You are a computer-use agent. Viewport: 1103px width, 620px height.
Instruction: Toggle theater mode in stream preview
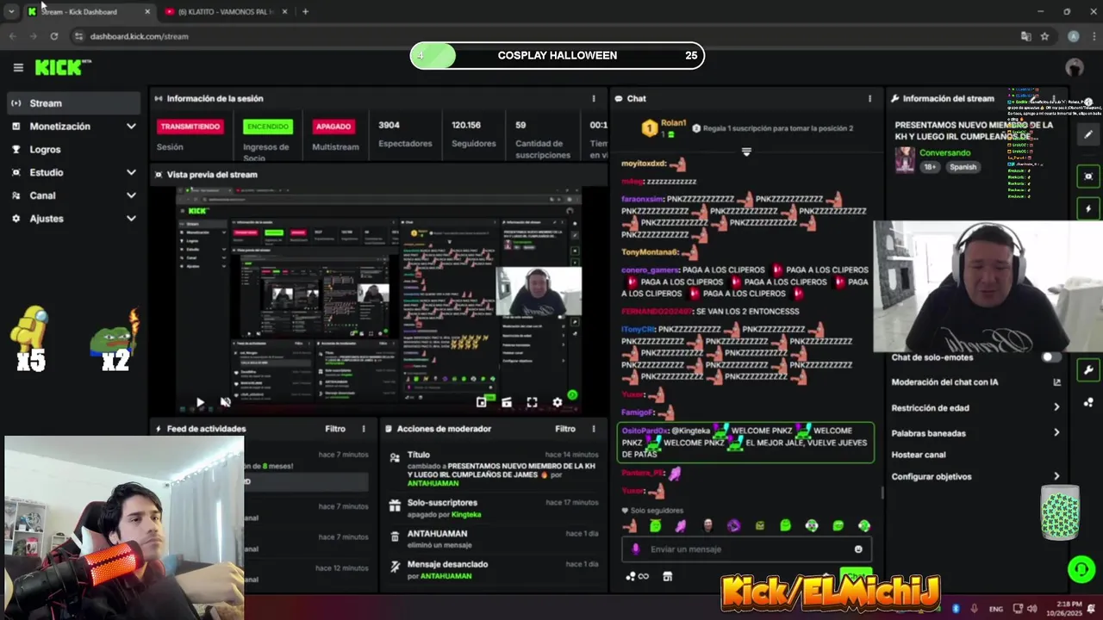[x=507, y=402]
